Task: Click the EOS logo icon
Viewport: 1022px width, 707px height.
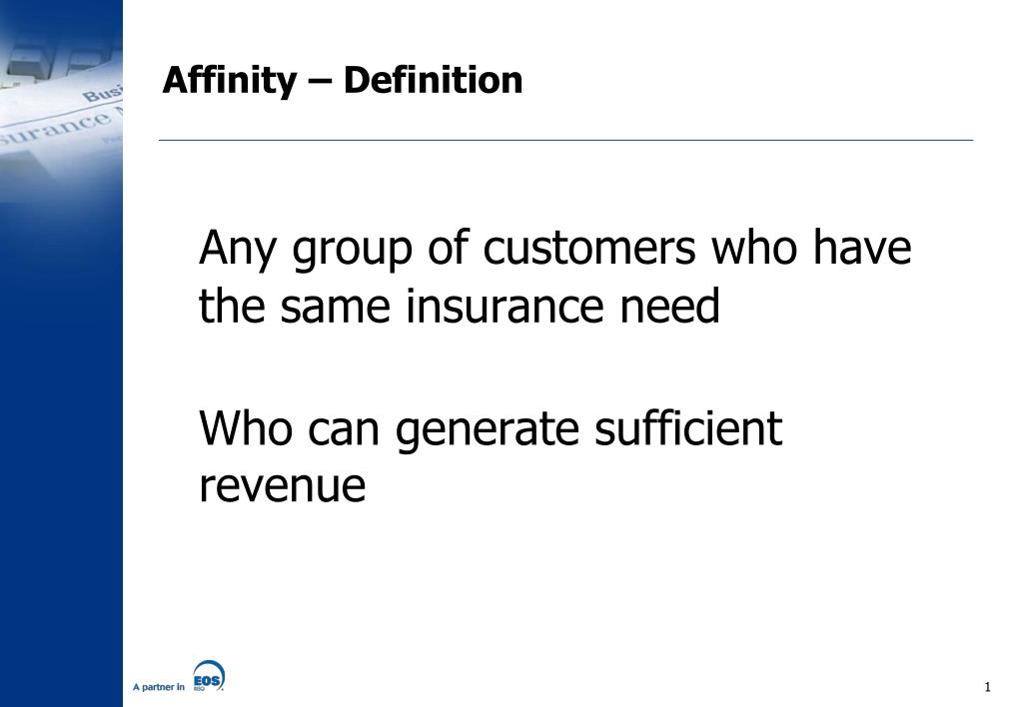Action: 208,676
